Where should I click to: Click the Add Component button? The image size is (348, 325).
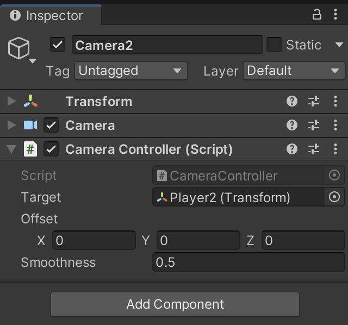(x=175, y=304)
